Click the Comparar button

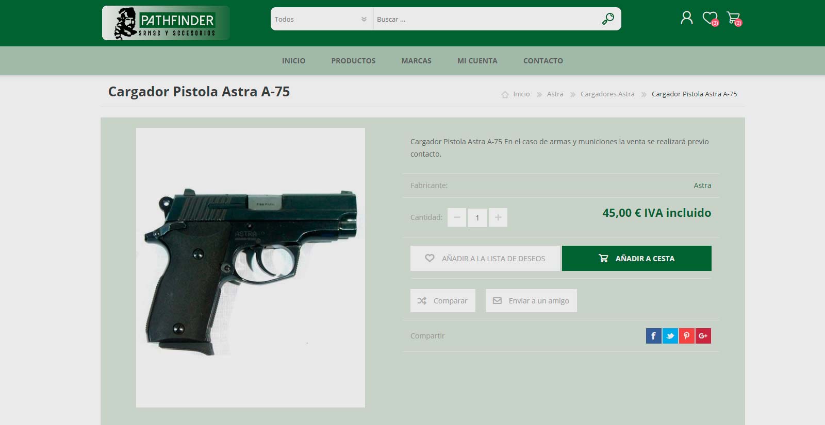coord(443,300)
